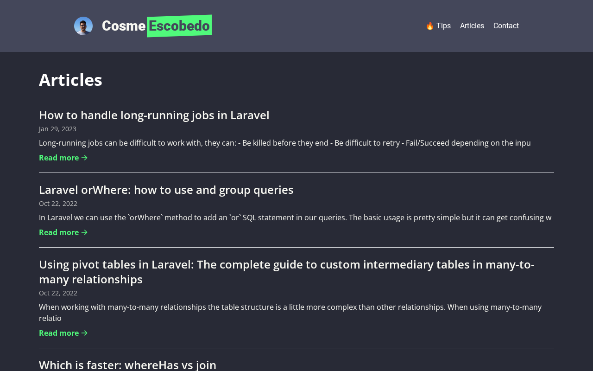Click the 'Jan 29, 2023' date
Screen dimensions: 593x371
57,129
